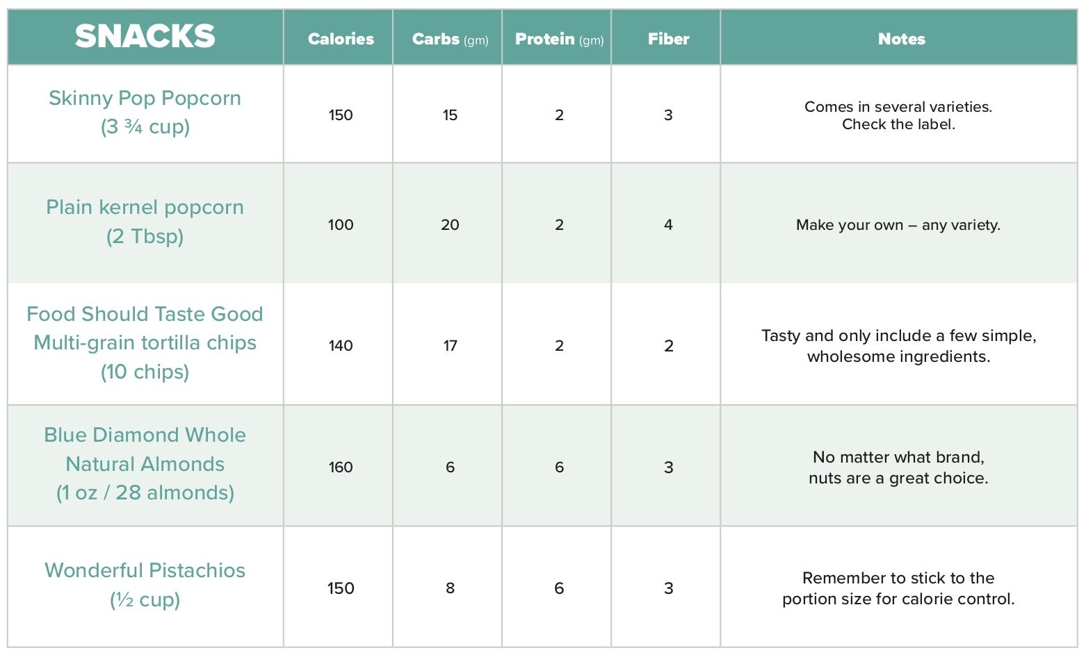The image size is (1086, 655).
Task: Select the "nuts are a great choice" note
Action: point(898,479)
